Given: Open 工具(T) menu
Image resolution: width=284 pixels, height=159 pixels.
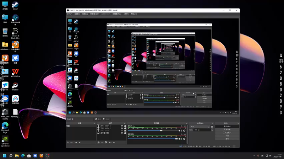Looking at the screenshot, I should click(x=126, y=14).
